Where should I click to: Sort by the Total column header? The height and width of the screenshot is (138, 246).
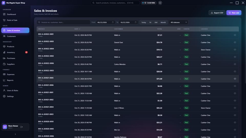point(160,29)
